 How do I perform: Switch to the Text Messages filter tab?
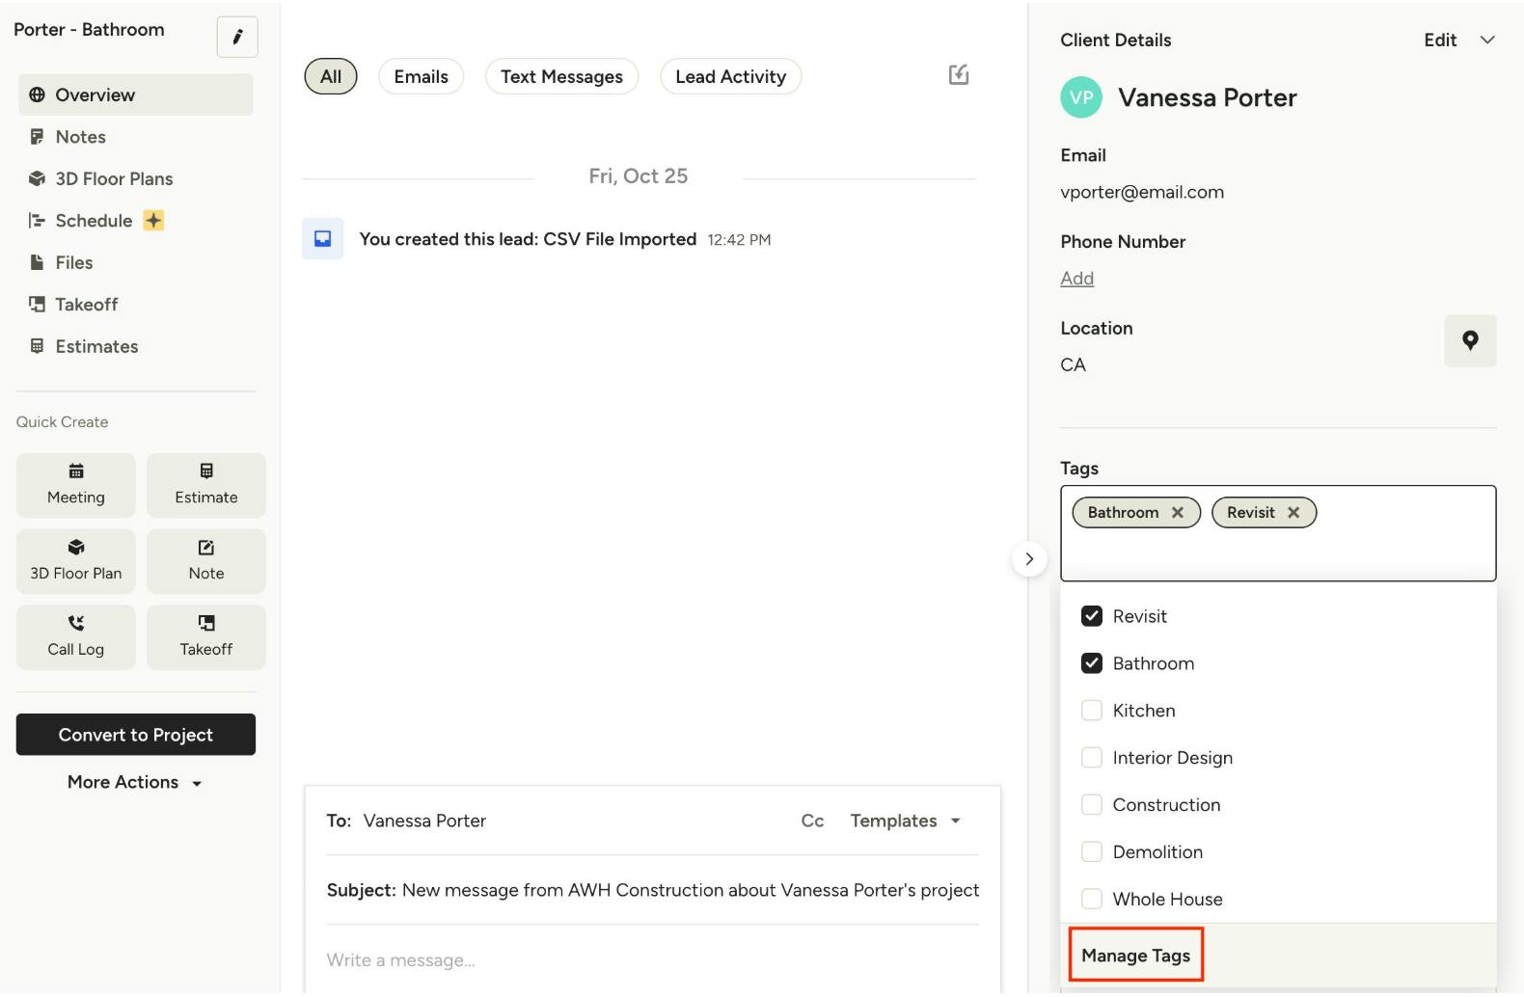click(x=561, y=76)
